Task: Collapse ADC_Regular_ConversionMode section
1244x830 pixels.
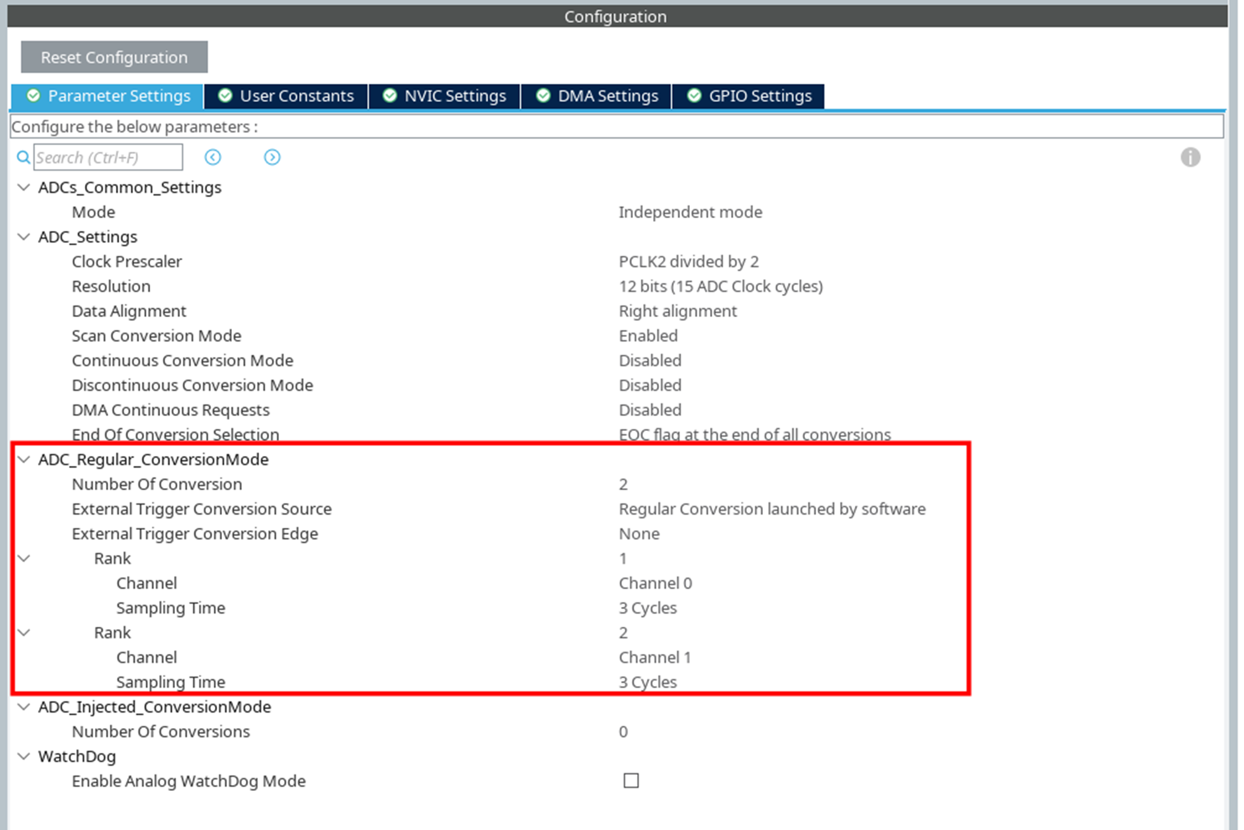Action: [24, 459]
